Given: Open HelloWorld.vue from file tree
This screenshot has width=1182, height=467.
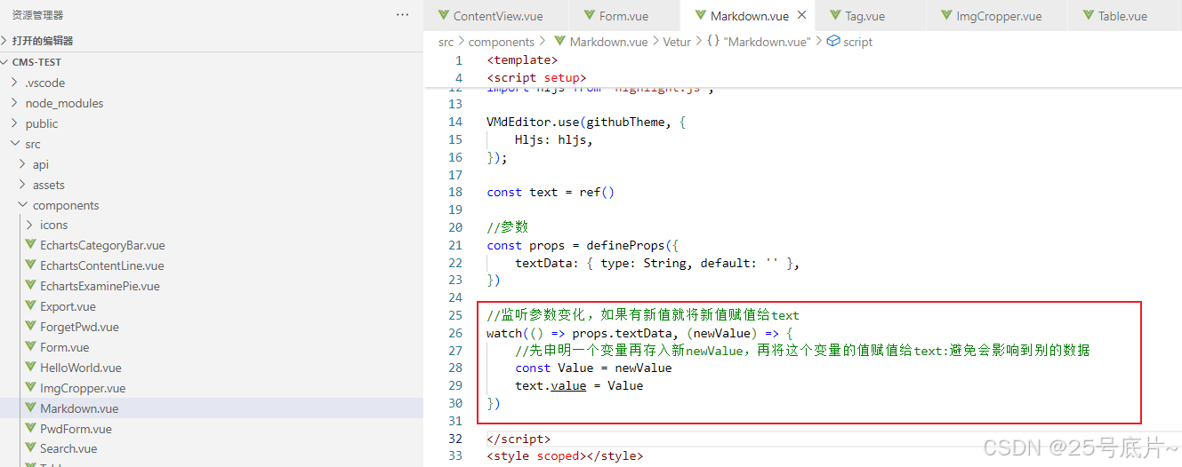Looking at the screenshot, I should (x=80, y=368).
